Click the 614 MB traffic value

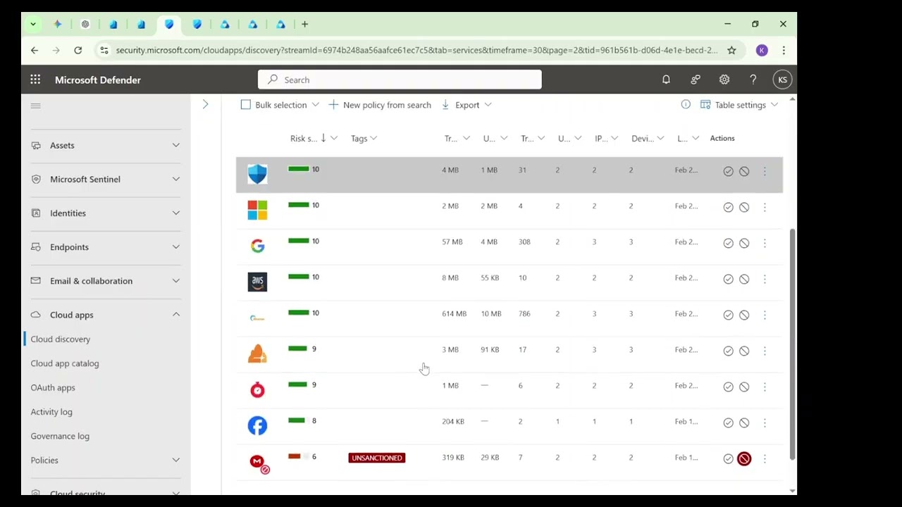click(x=455, y=313)
